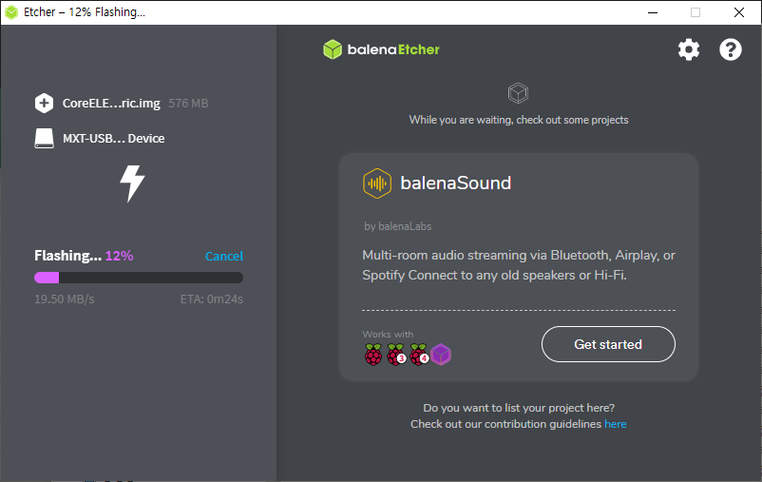Click the balenaSound project title
The image size is (762, 482).
coord(456,183)
